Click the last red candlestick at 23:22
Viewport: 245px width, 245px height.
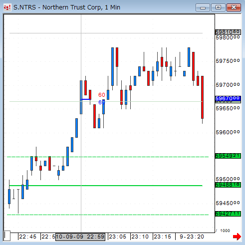(x=202, y=97)
